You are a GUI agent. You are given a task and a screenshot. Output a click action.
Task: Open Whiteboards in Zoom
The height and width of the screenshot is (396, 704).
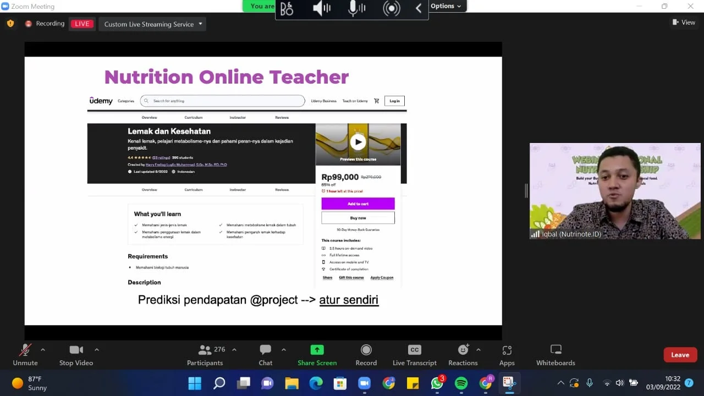point(556,355)
